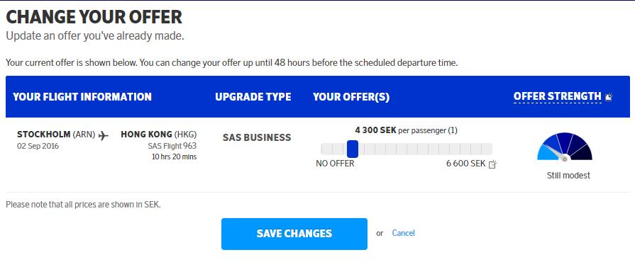Click the HONG KONG (HKG) destination text

point(159,135)
